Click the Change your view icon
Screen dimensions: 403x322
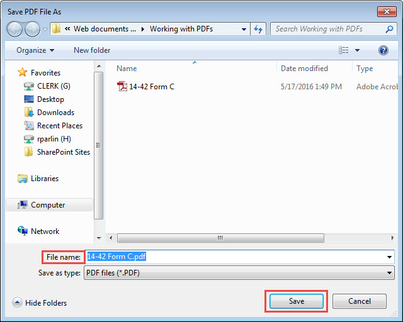[344, 50]
